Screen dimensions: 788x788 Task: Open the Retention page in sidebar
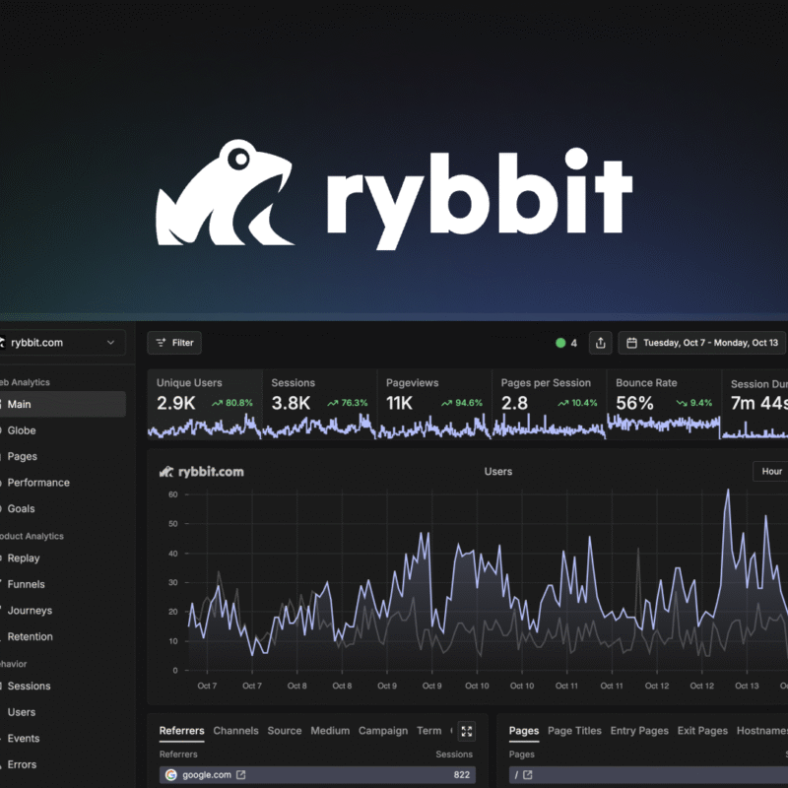click(30, 636)
